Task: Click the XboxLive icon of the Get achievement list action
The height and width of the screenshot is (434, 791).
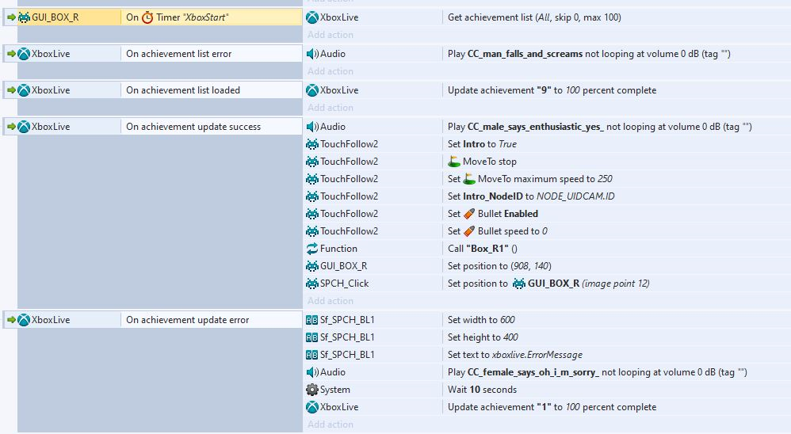Action: pos(312,17)
